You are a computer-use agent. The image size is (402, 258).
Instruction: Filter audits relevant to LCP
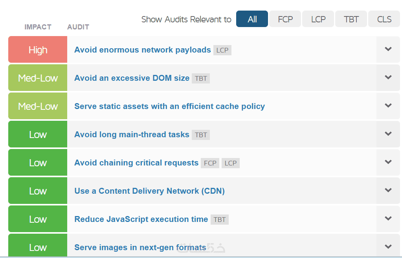[x=318, y=19]
